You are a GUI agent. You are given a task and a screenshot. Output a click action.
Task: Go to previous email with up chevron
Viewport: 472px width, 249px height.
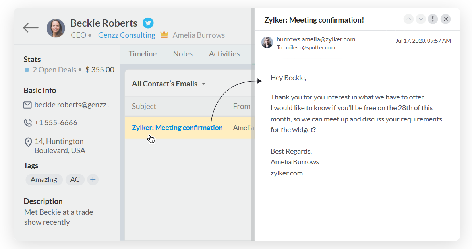pyautogui.click(x=408, y=19)
